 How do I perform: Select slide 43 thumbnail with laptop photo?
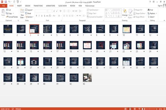pos(87,78)
